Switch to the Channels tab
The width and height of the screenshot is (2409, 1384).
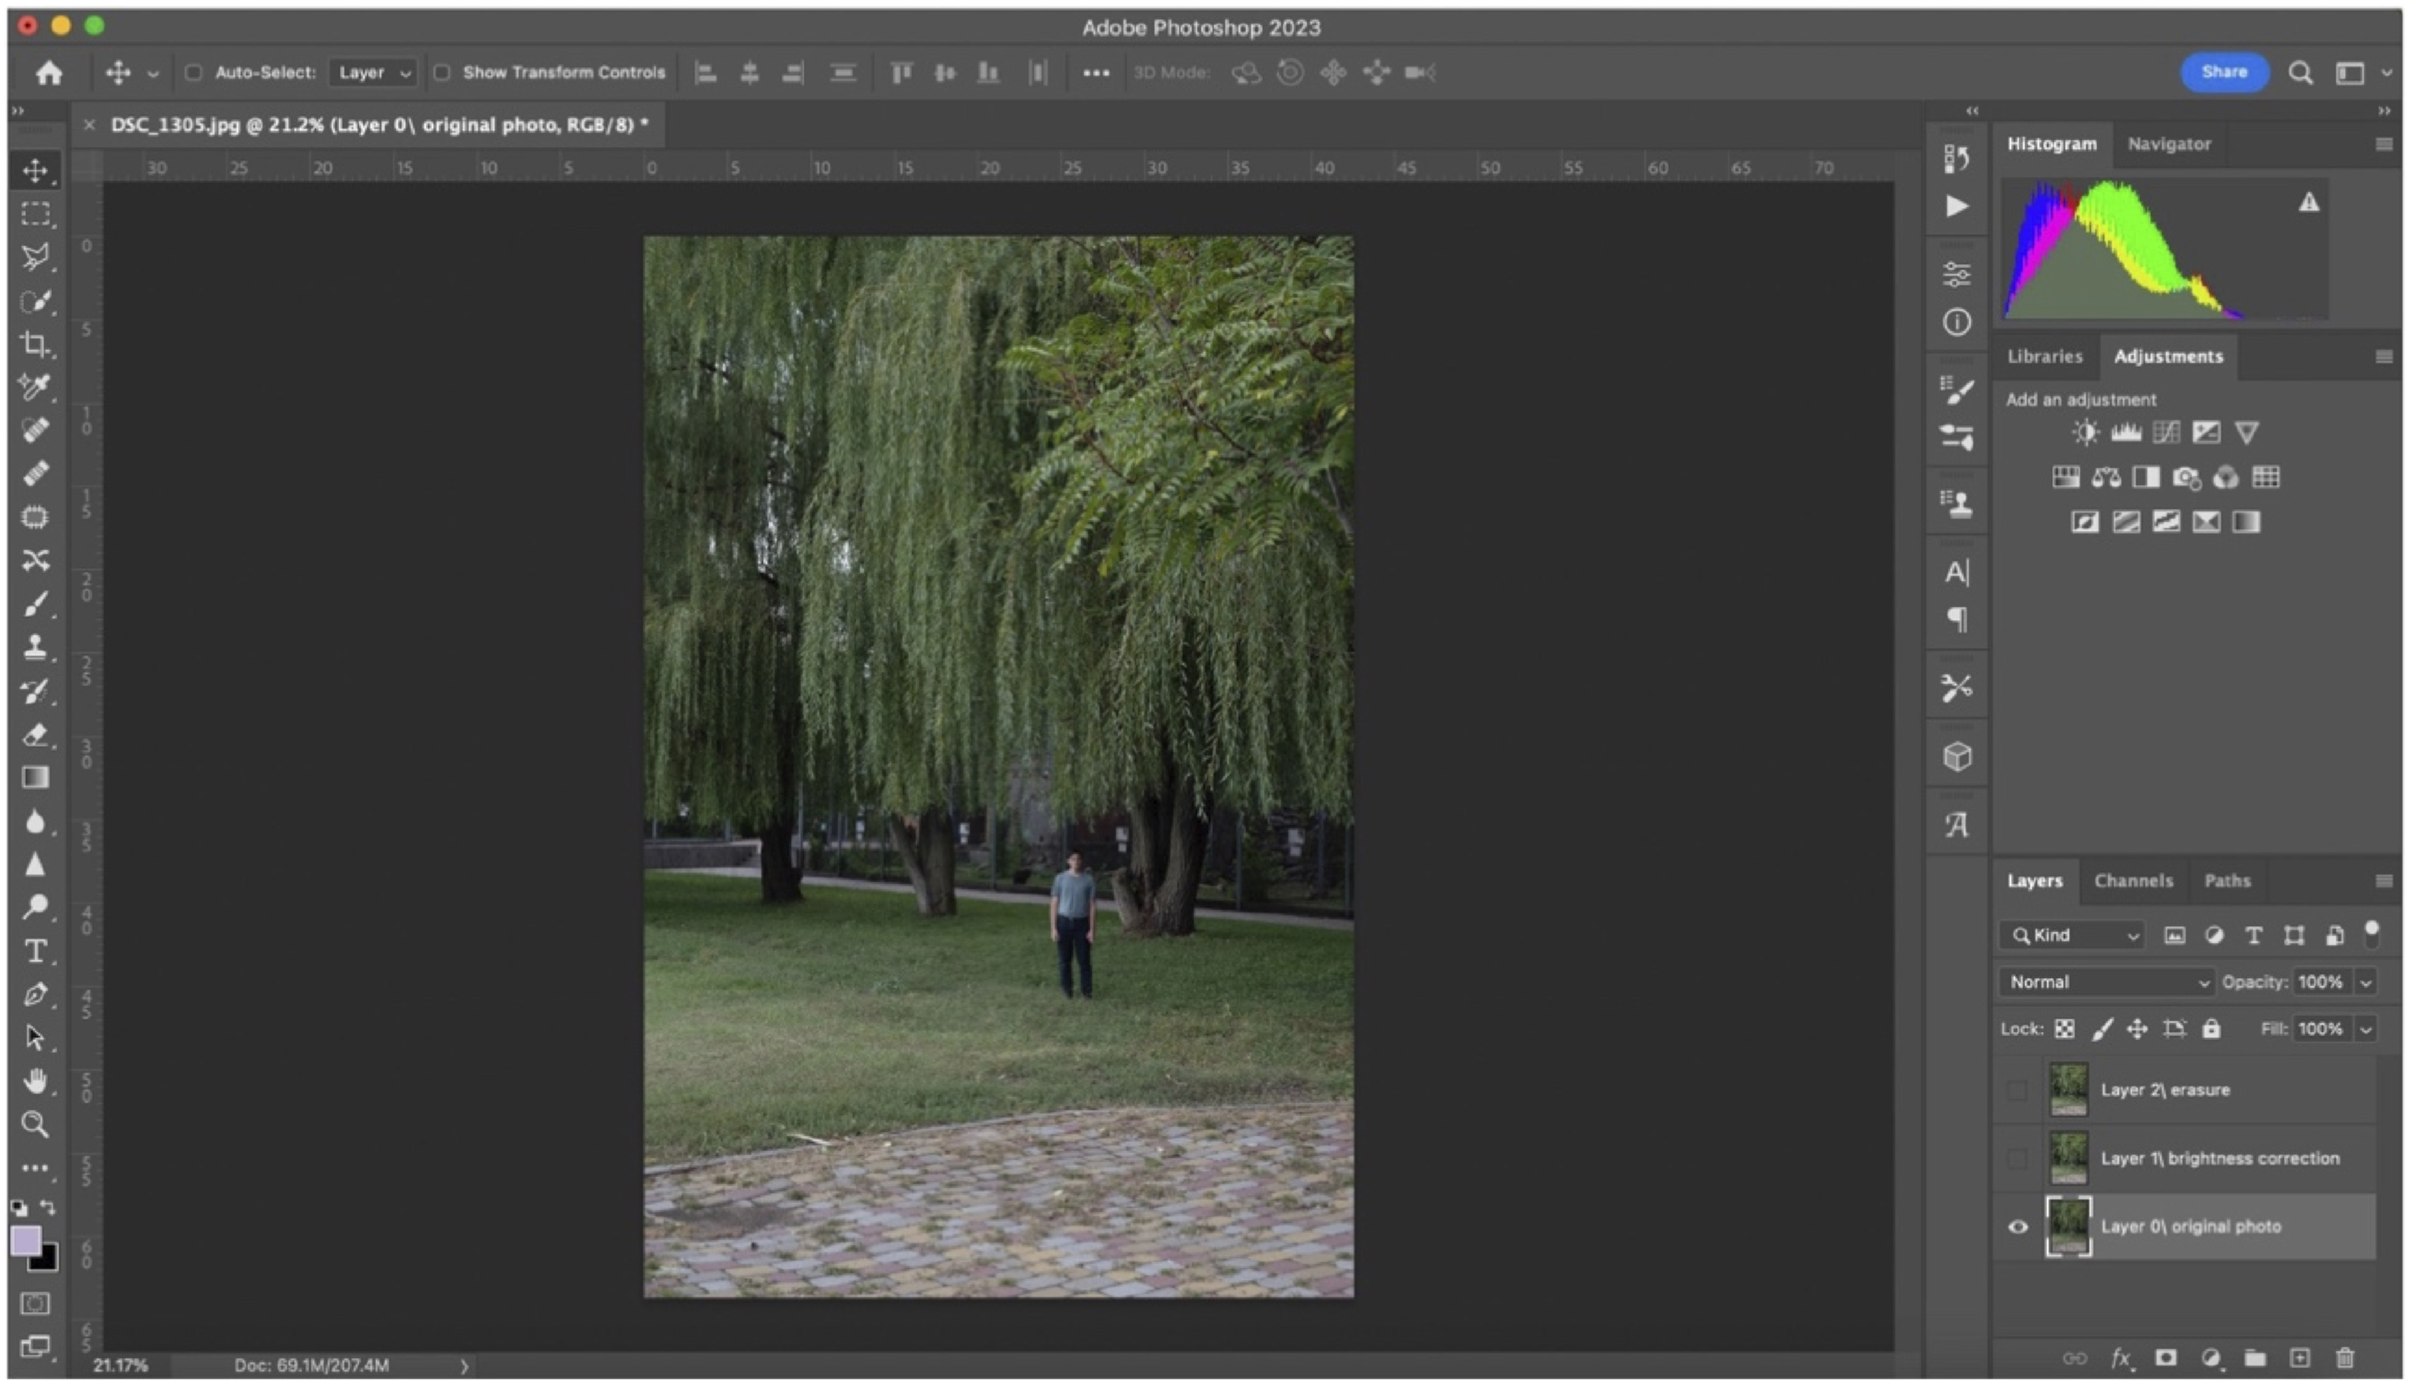(2133, 880)
